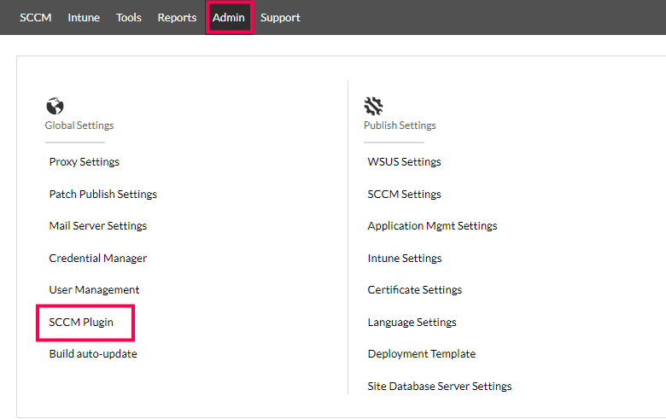The height and width of the screenshot is (419, 666).
Task: Open Language Settings
Action: 412,323
